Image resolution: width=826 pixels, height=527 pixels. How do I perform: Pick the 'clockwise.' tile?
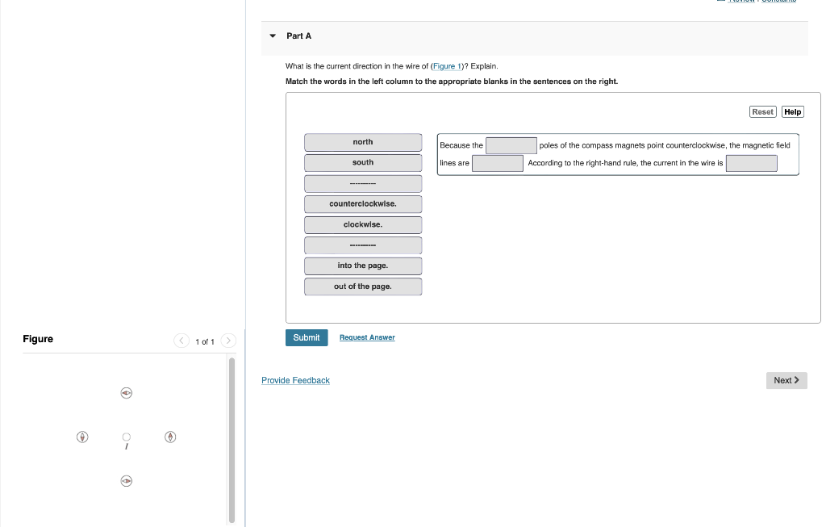(363, 224)
